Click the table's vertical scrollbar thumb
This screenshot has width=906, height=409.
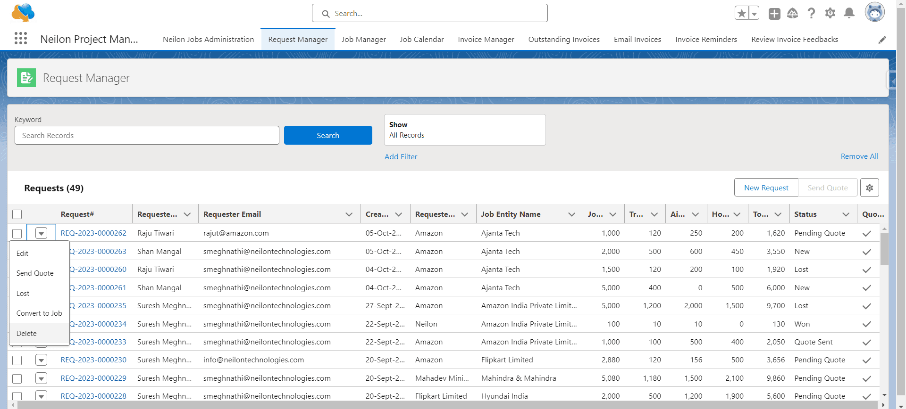[x=884, y=248]
